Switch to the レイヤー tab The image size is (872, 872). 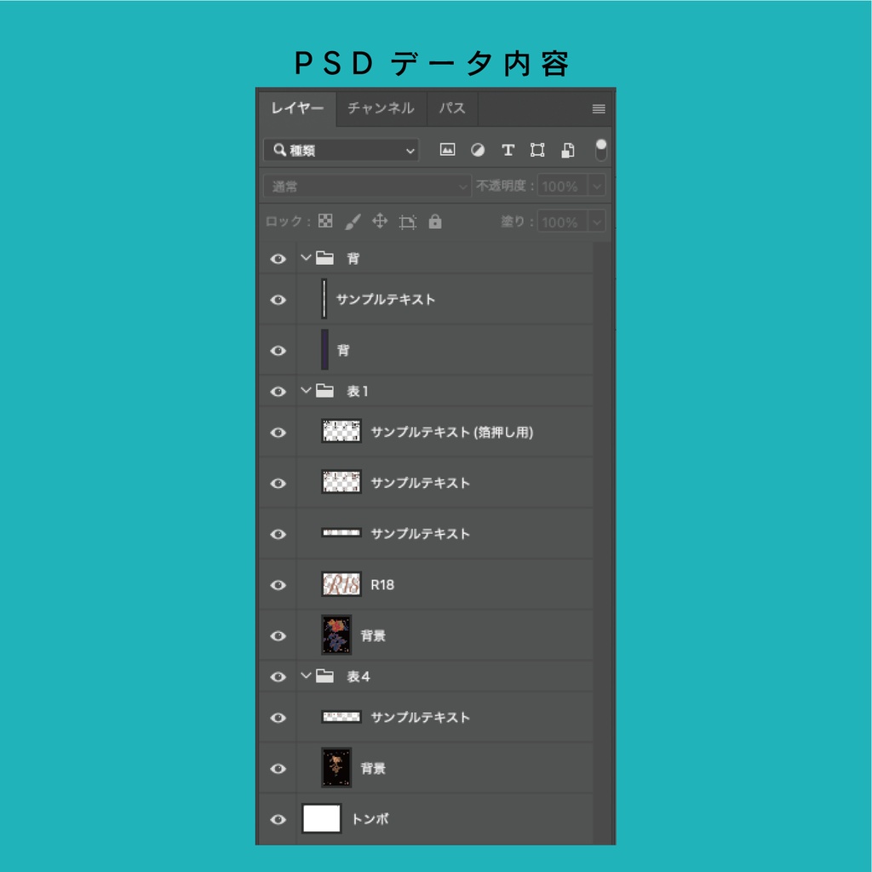tap(297, 108)
